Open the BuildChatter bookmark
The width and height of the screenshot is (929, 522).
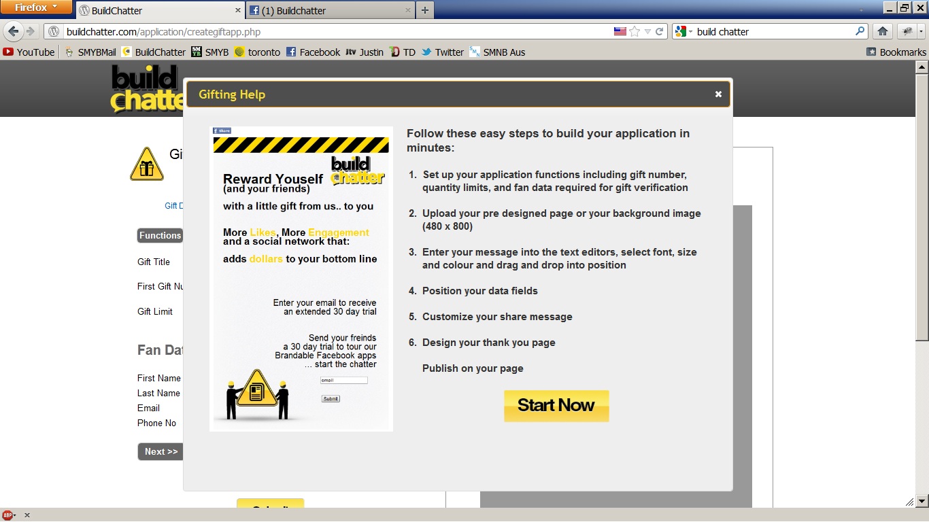154,52
